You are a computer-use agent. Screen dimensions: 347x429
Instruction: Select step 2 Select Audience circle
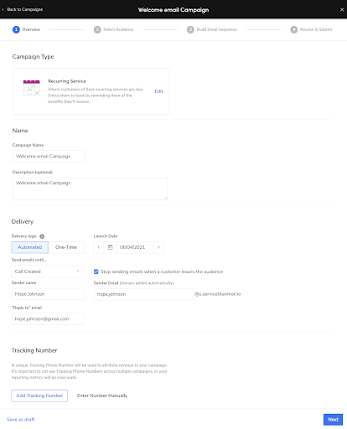pyautogui.click(x=97, y=29)
